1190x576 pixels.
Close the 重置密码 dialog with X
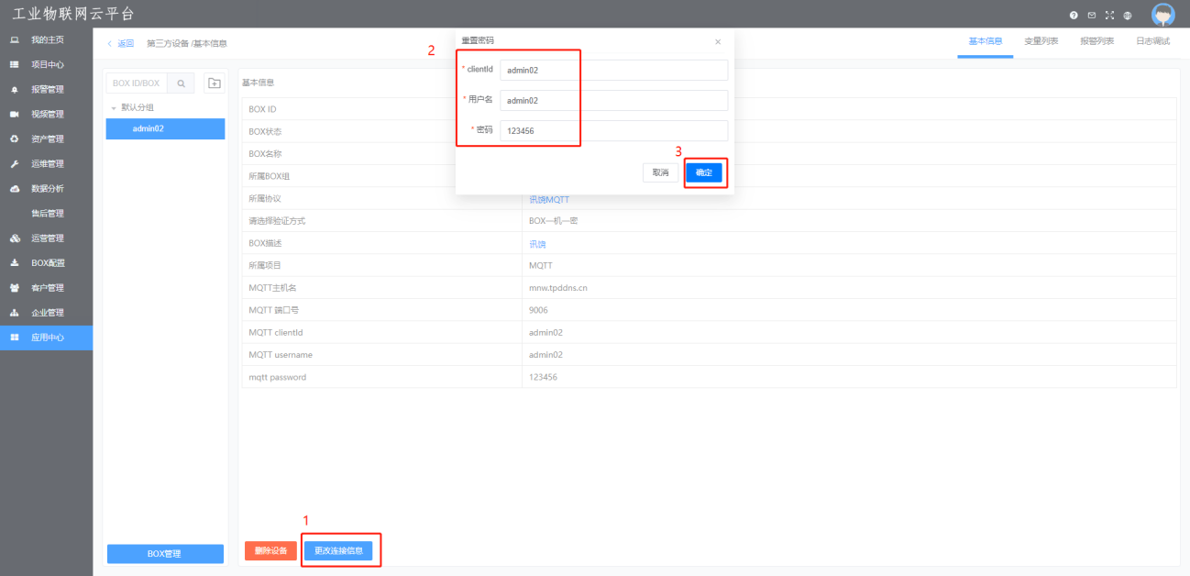pos(718,41)
